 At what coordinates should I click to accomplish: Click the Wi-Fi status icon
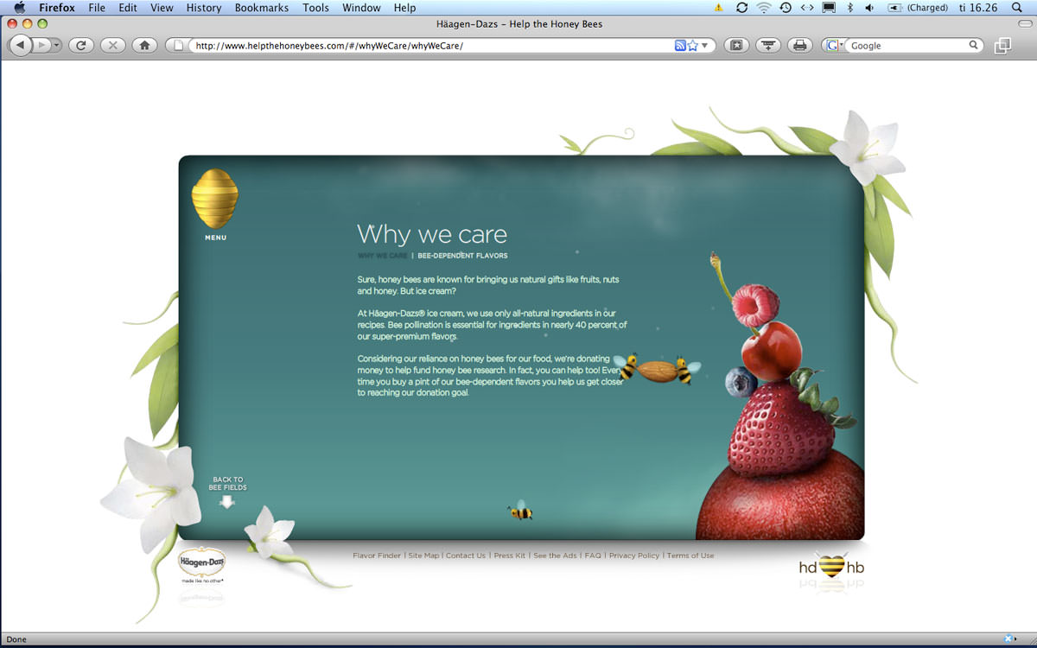point(764,8)
